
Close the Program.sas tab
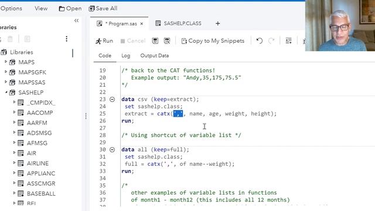[x=142, y=23]
